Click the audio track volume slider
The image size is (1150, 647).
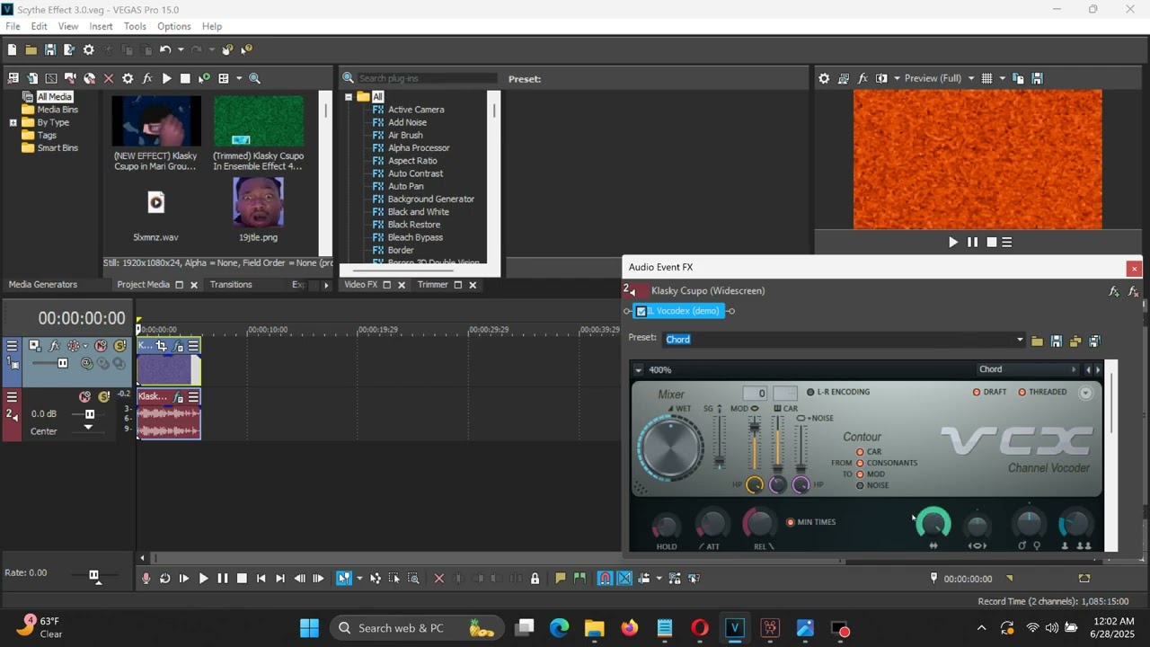tap(89, 414)
